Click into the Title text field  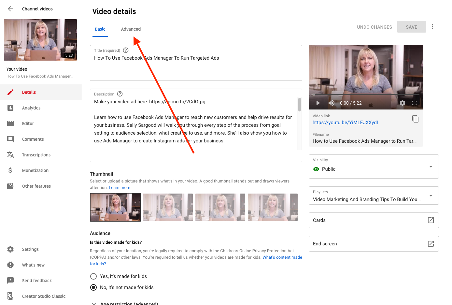196,63
